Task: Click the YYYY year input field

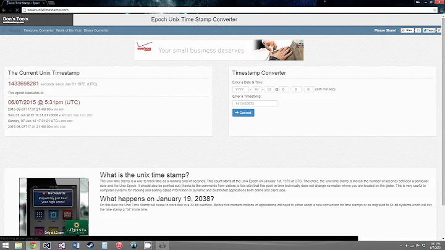Action: click(240, 89)
